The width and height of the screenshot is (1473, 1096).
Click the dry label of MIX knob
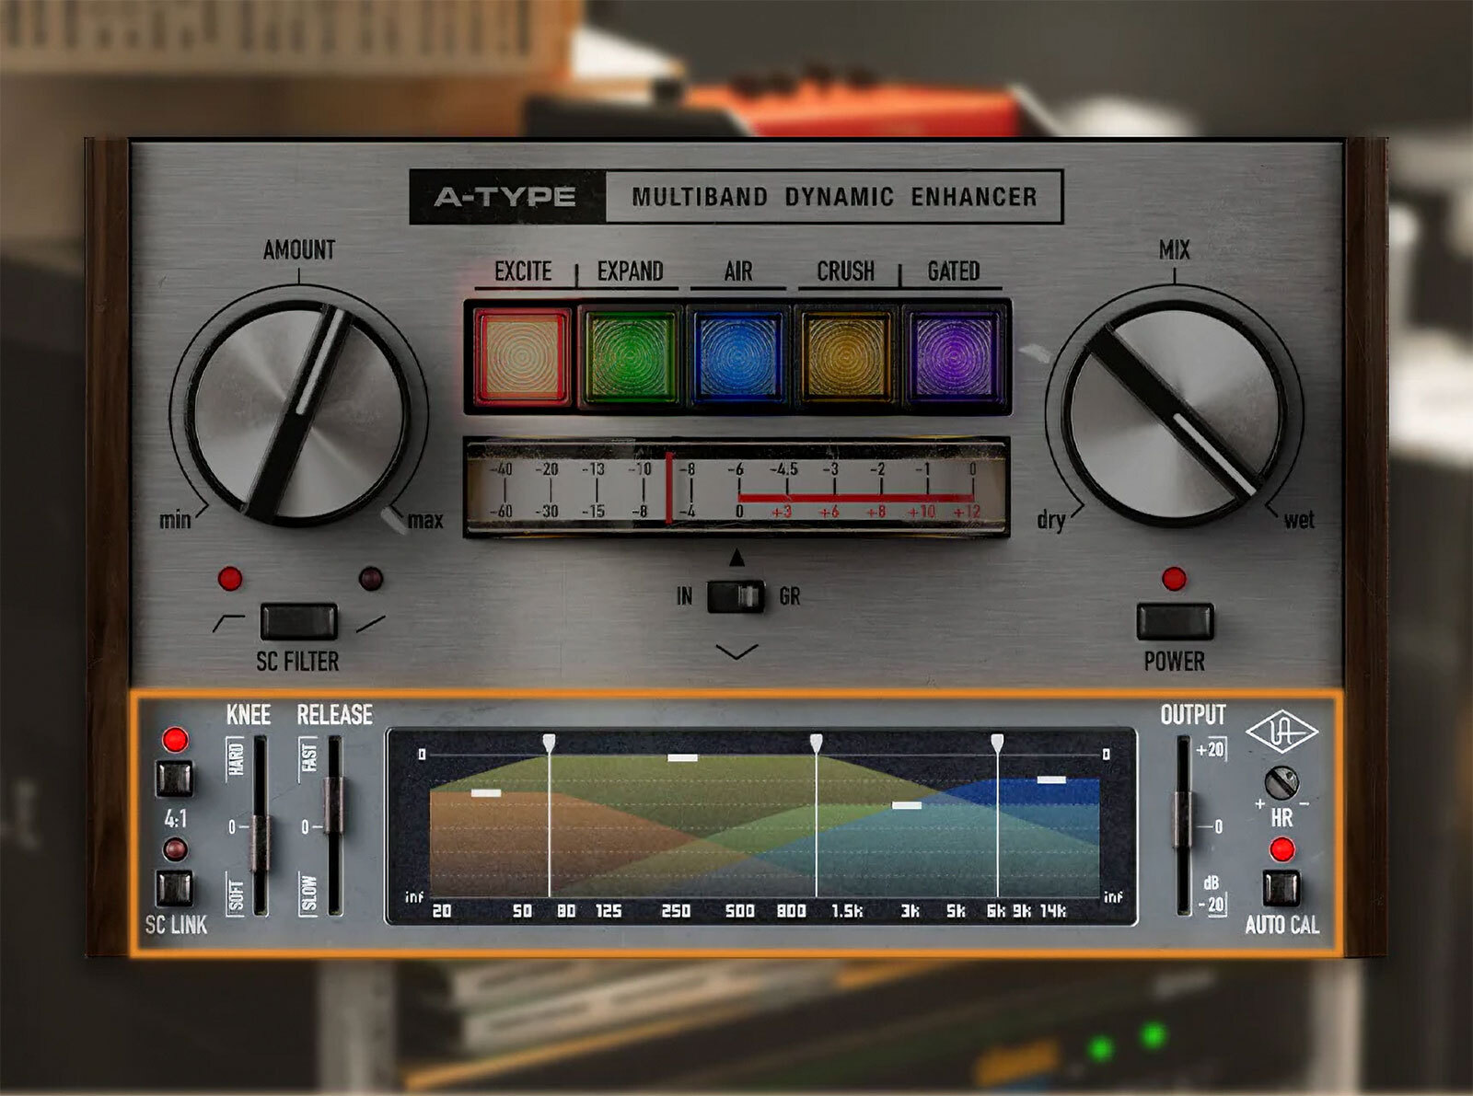pyautogui.click(x=1051, y=521)
